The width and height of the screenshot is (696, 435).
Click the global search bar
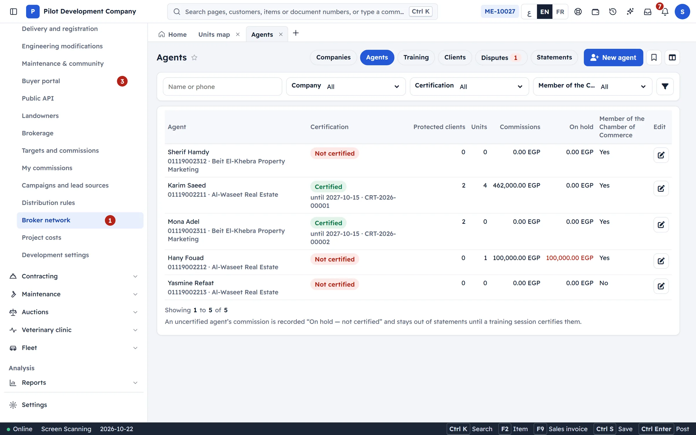coord(302,12)
